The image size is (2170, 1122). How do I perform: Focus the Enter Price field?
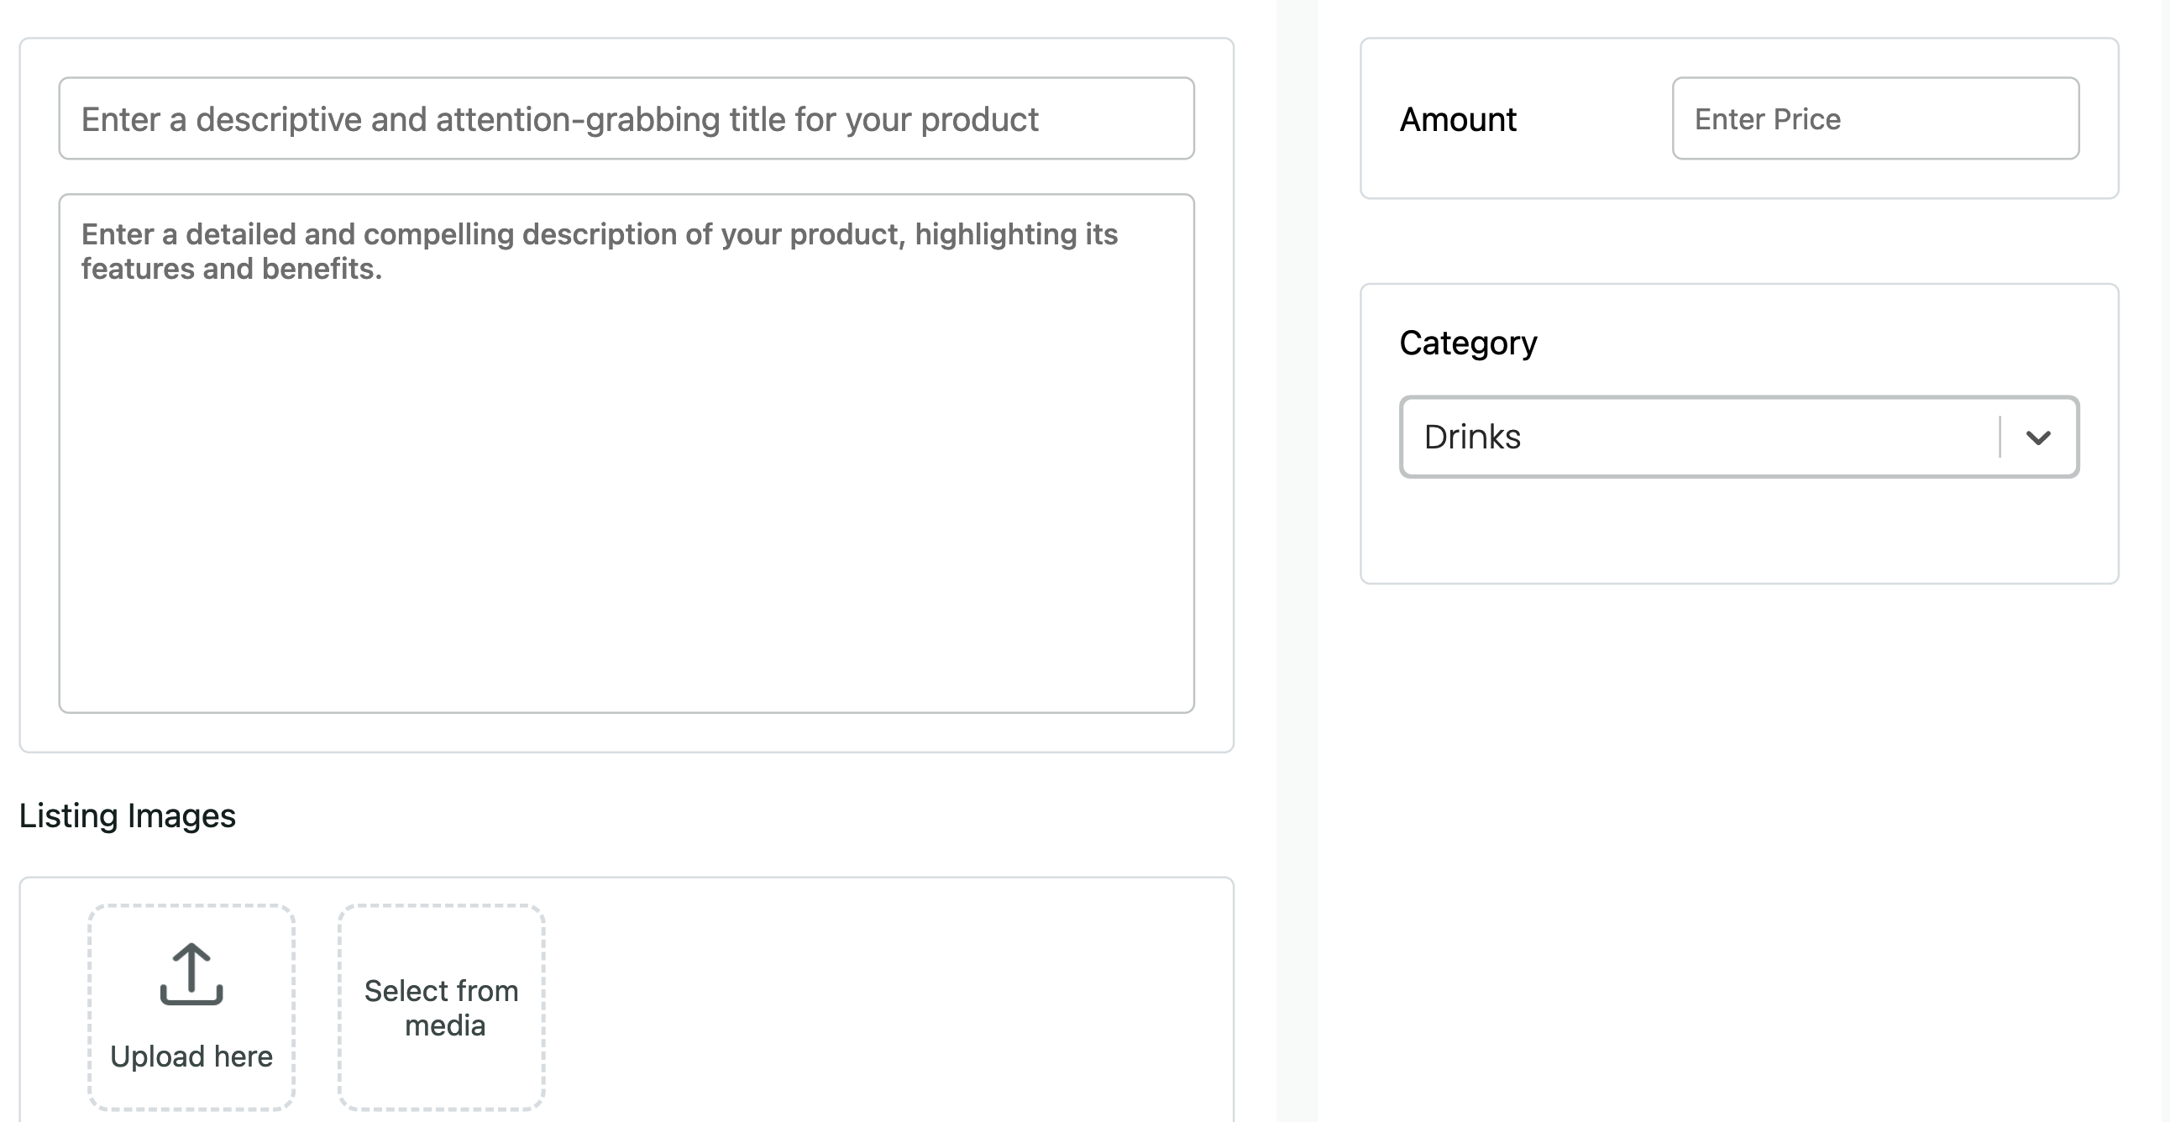tap(1875, 118)
